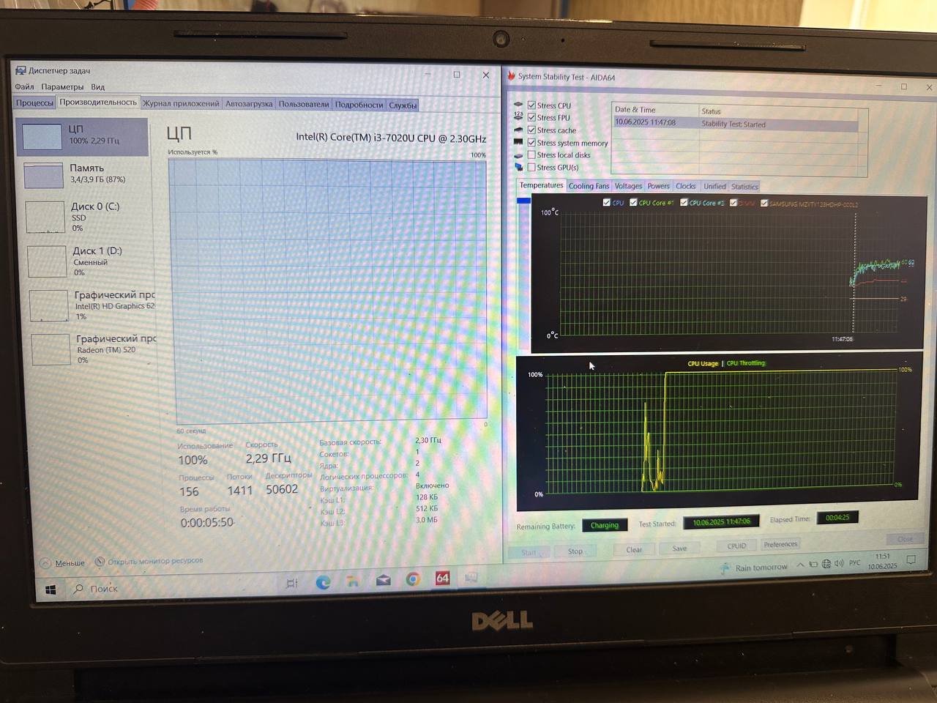The image size is (937, 703).
Task: Enable the Stress GPU(s) checkbox
Action: tap(531, 167)
